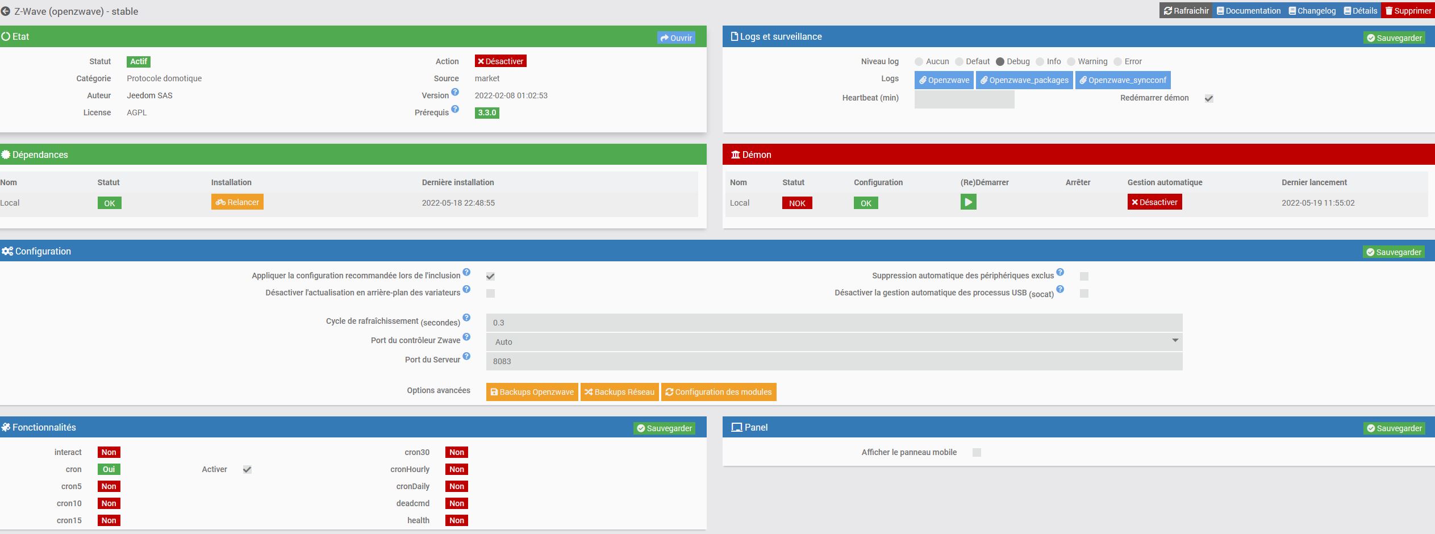
Task: Click the green Actif status badge
Action: [139, 61]
